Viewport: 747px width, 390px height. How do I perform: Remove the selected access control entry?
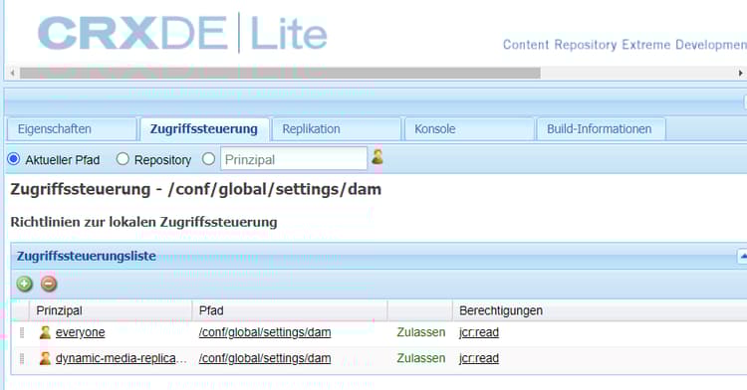tap(49, 284)
